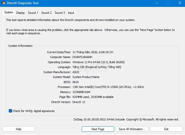
Task: Click the Next Page button
Action: [x=98, y=129]
